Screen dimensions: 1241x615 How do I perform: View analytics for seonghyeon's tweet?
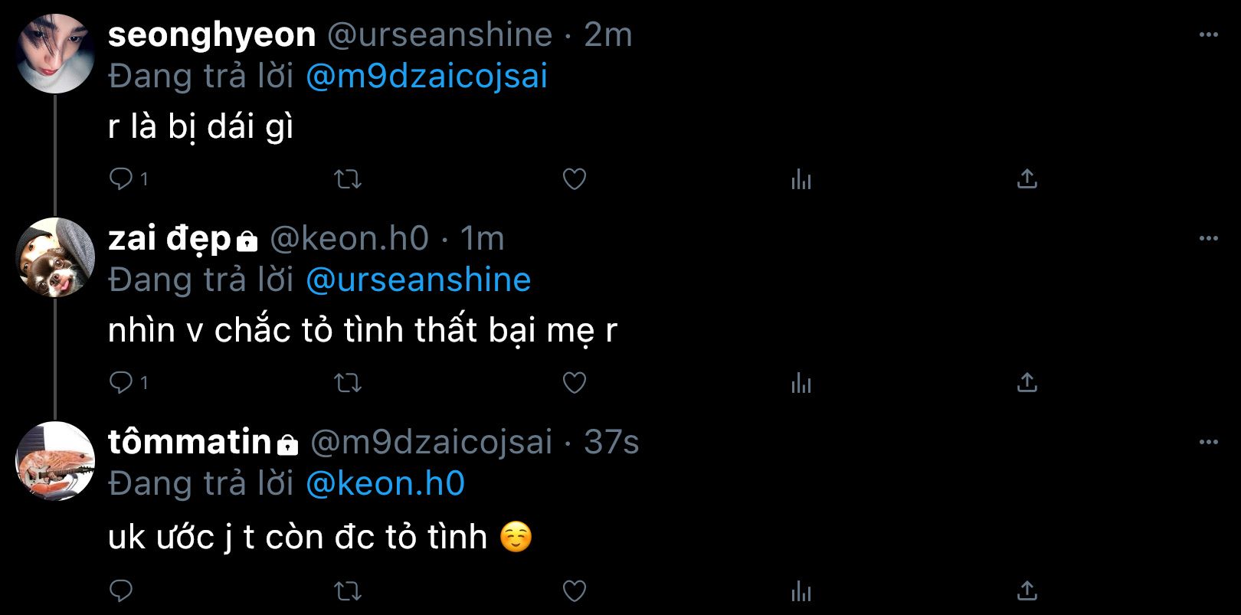[x=801, y=179]
